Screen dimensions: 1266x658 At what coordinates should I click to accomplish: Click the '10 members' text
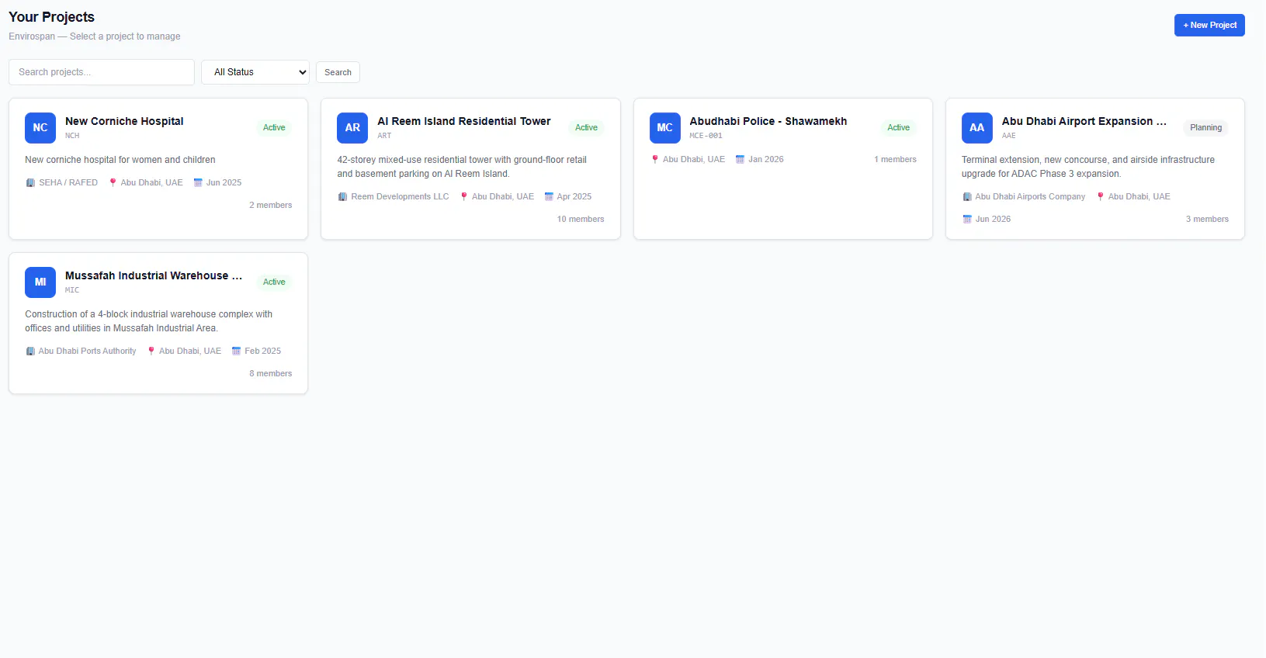581,220
